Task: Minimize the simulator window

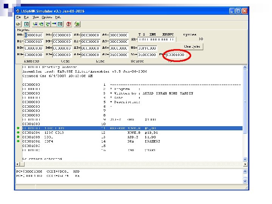Action: (232, 11)
